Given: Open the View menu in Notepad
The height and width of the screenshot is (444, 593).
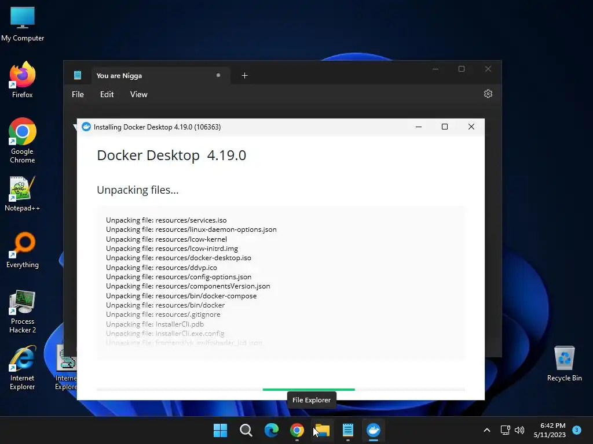Looking at the screenshot, I should 139,94.
